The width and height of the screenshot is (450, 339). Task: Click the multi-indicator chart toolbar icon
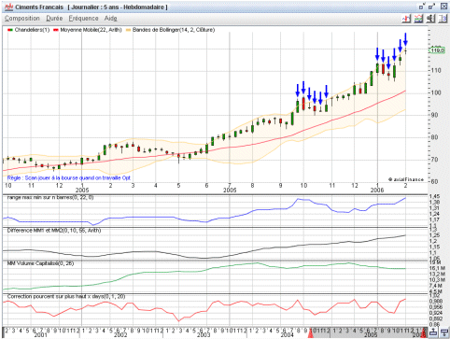(418, 19)
